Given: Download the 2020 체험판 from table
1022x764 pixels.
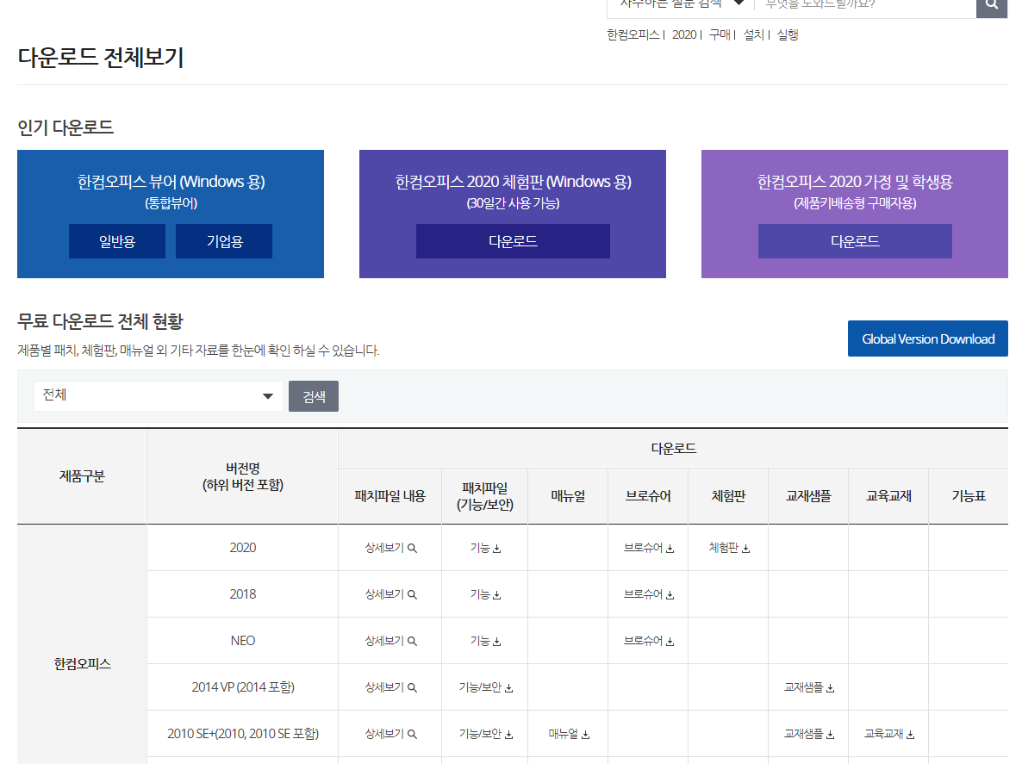Looking at the screenshot, I should point(729,548).
